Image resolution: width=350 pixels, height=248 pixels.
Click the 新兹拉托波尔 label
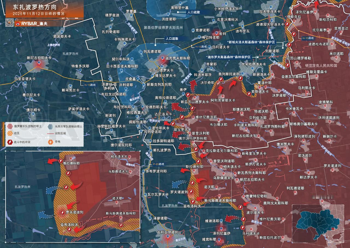click(x=270, y=238)
